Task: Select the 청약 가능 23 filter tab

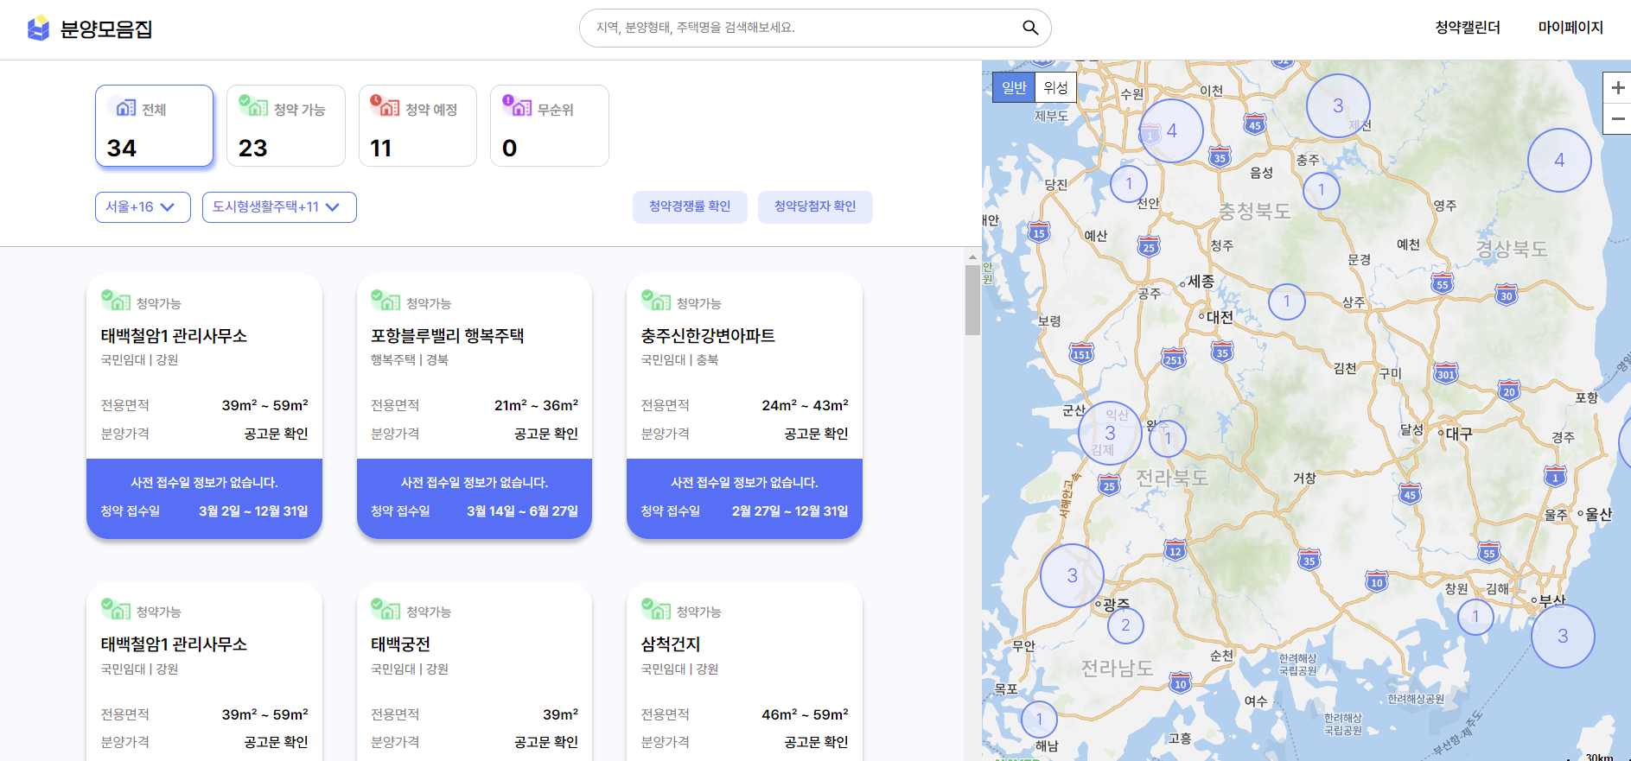Action: pyautogui.click(x=286, y=125)
